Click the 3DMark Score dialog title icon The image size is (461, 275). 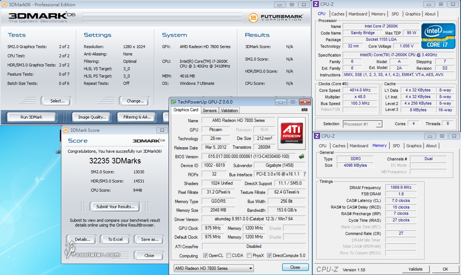pyautogui.click(x=65, y=130)
